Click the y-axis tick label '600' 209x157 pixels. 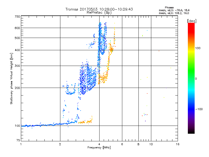(x=18, y=28)
